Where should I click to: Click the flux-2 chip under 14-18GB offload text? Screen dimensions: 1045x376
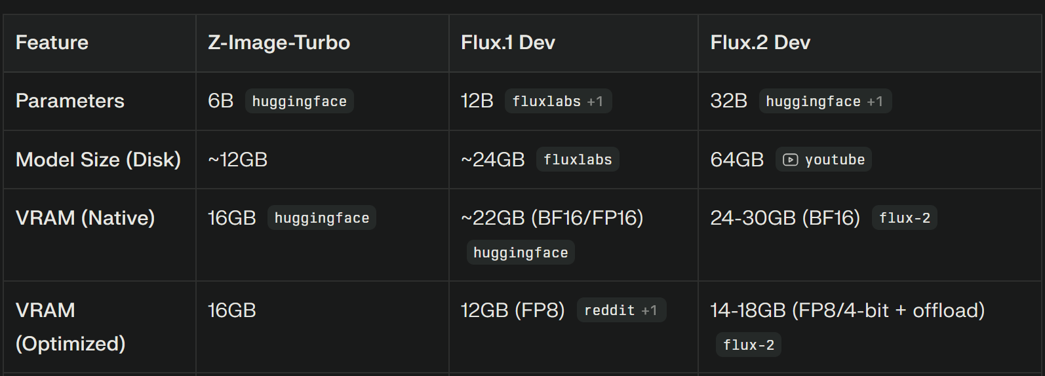pyautogui.click(x=749, y=345)
